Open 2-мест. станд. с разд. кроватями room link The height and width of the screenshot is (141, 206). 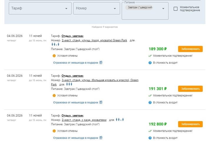84,120
